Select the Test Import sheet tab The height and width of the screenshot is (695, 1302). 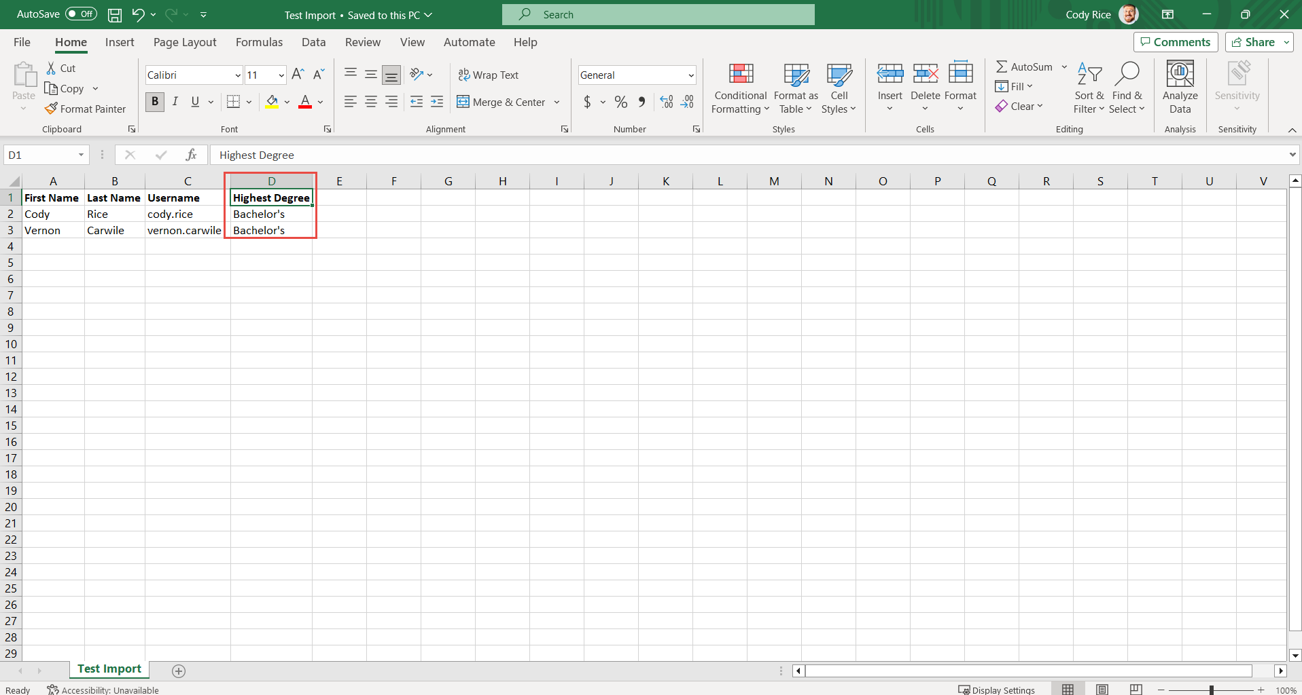click(x=109, y=669)
